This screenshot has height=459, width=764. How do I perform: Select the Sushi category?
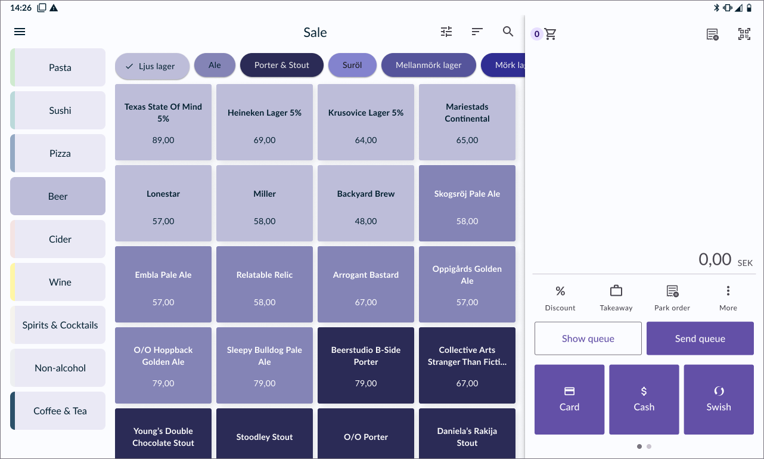[x=58, y=110]
